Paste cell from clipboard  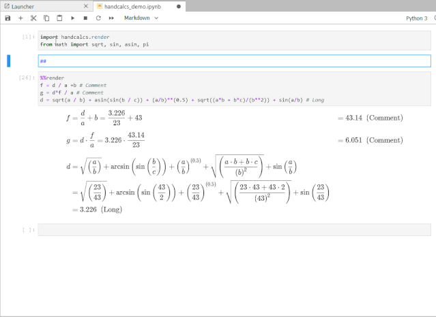point(59,18)
